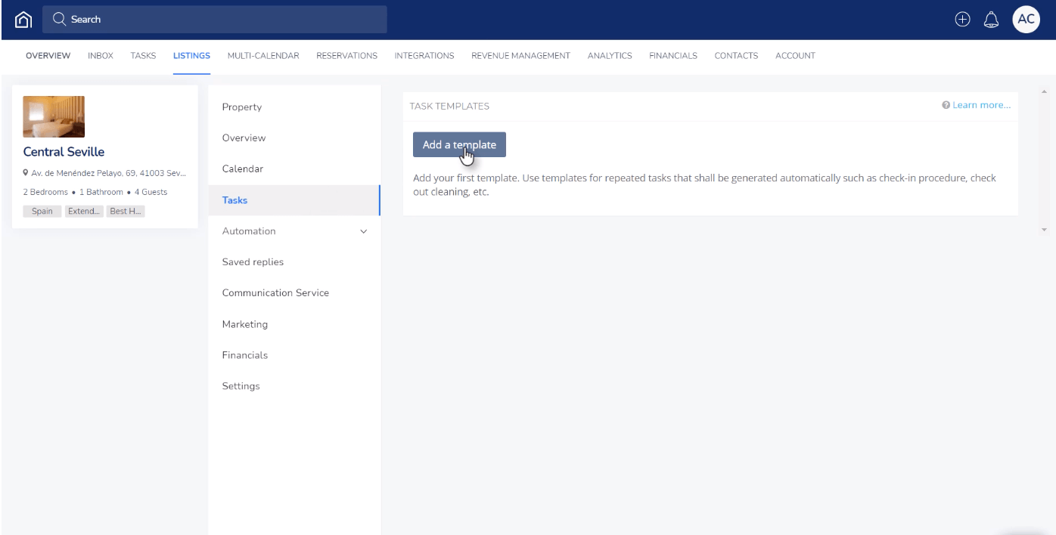1056x535 pixels.
Task: Select Saved replies in the sidebar
Action: coord(252,261)
